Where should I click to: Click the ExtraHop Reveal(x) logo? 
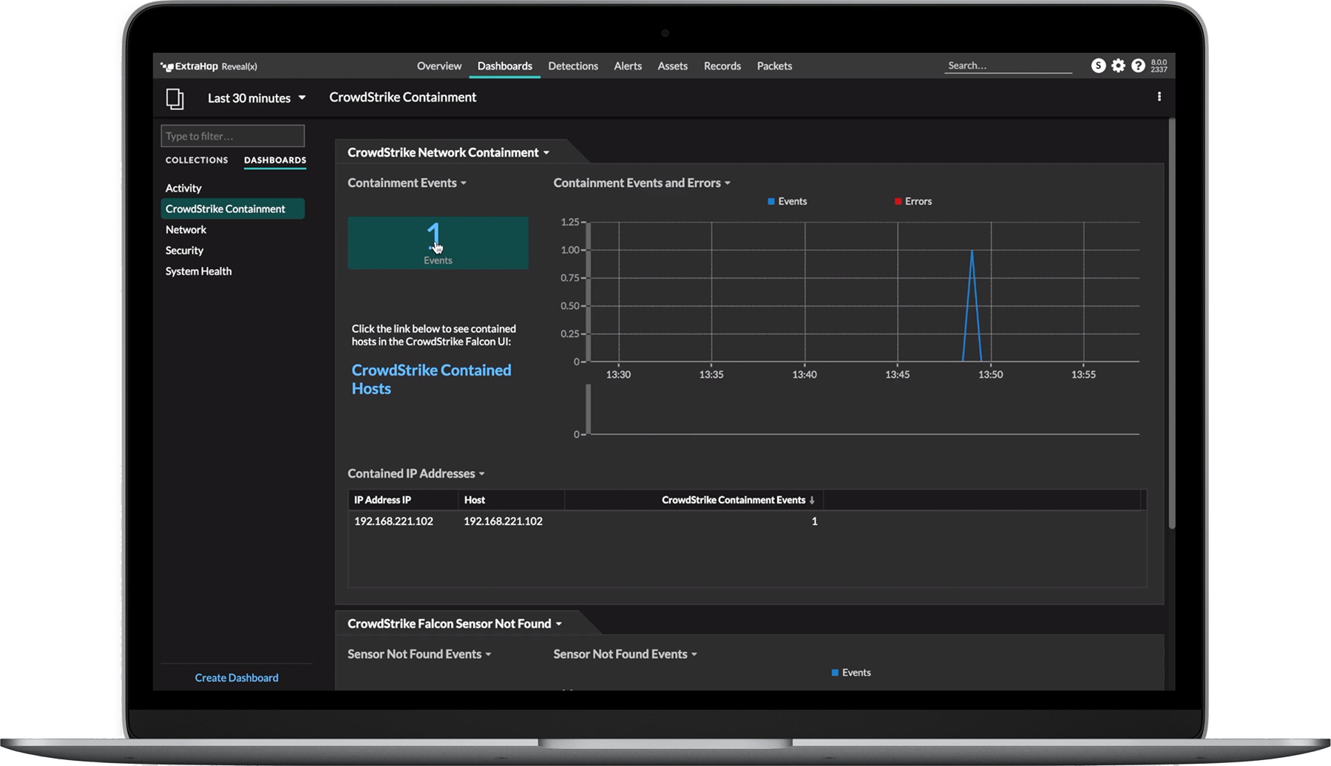tap(209, 67)
